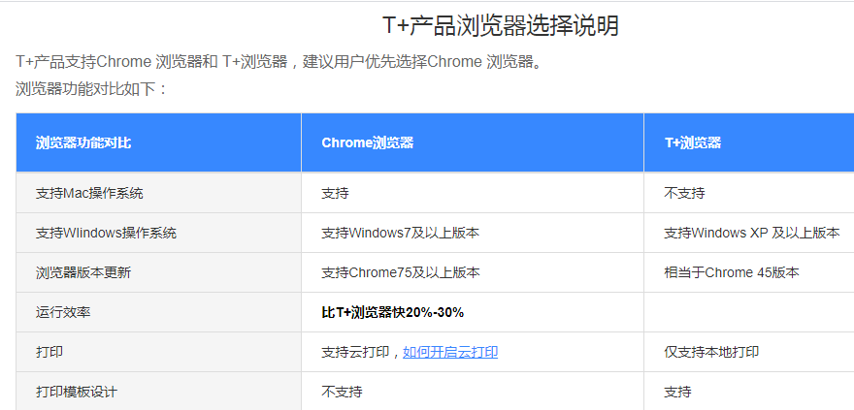The image size is (854, 410).
Task: Click the 仅支持本地打印 cell
Action: tap(711, 352)
